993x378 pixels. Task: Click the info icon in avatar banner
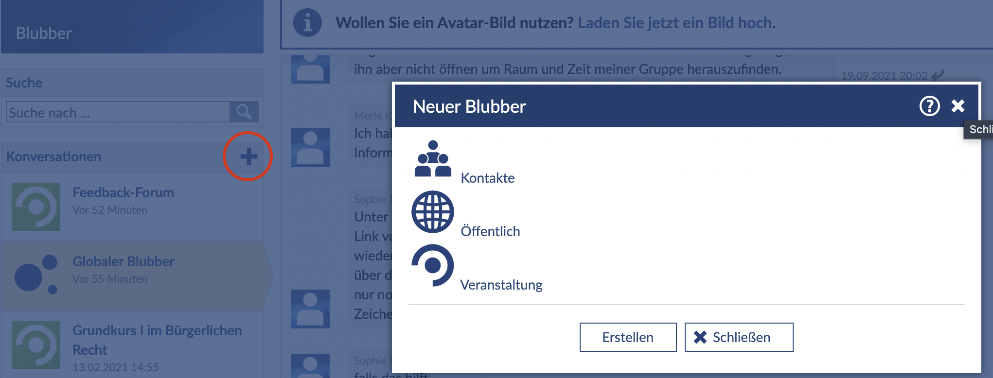point(307,23)
